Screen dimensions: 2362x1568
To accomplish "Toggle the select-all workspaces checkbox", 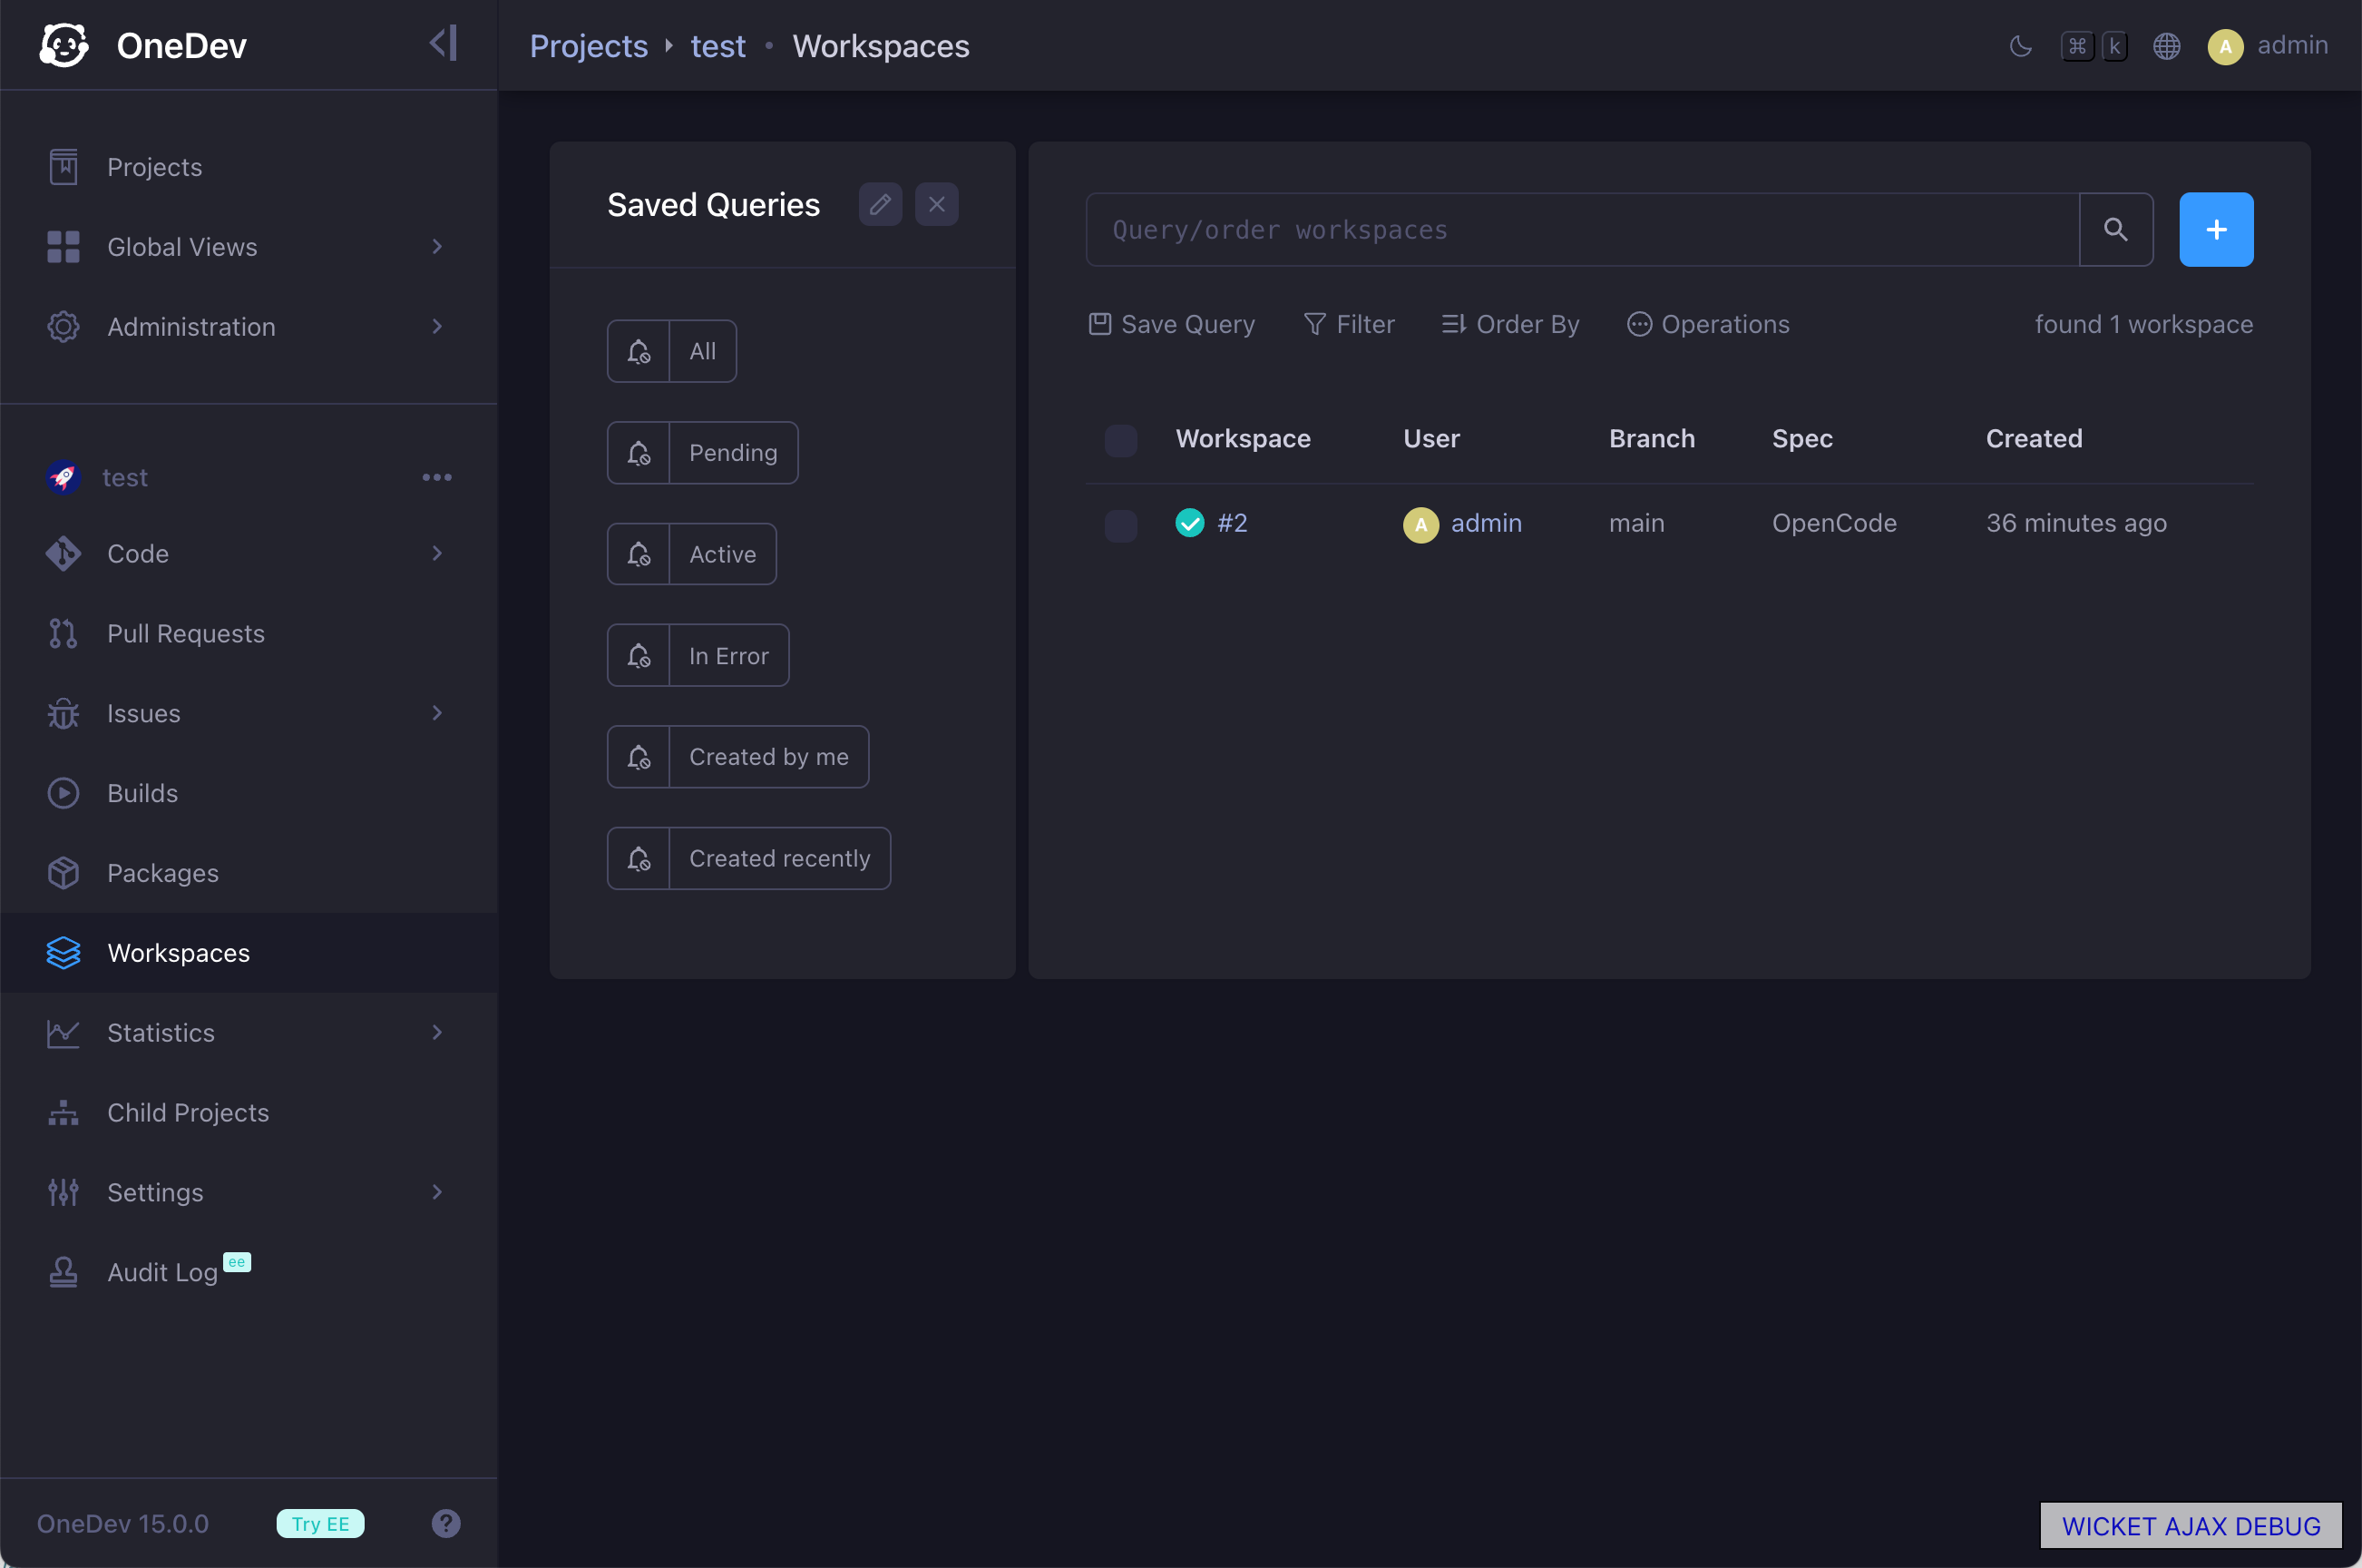I will click(1120, 439).
